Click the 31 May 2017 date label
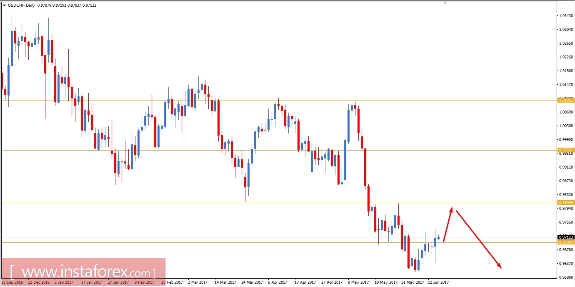Screen dimensions: 575x287 (412, 282)
